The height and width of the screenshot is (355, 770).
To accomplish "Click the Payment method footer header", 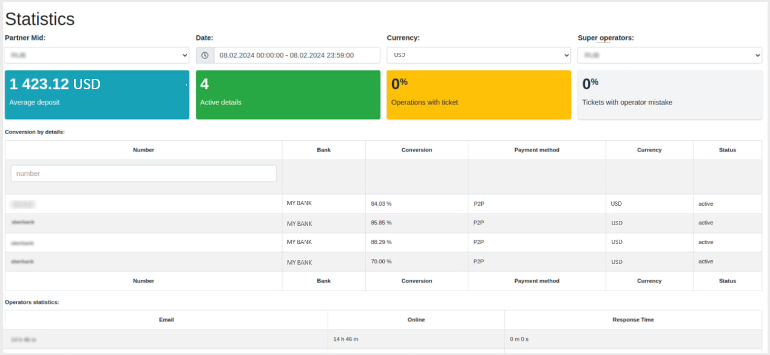I will tap(537, 281).
